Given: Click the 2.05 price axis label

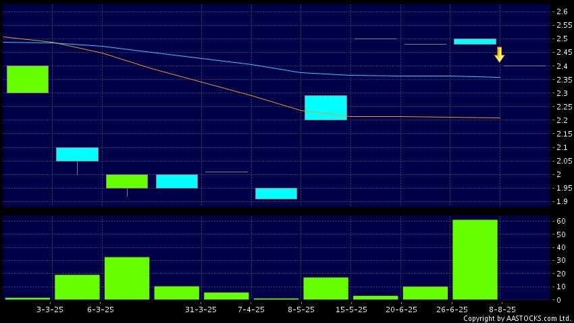Looking at the screenshot, I should (564, 161).
